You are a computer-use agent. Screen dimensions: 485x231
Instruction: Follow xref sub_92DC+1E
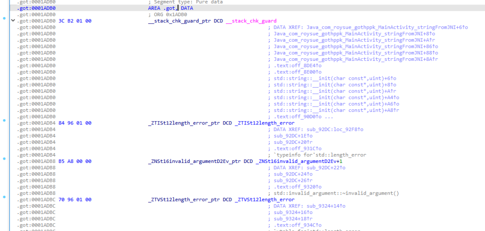293,136
